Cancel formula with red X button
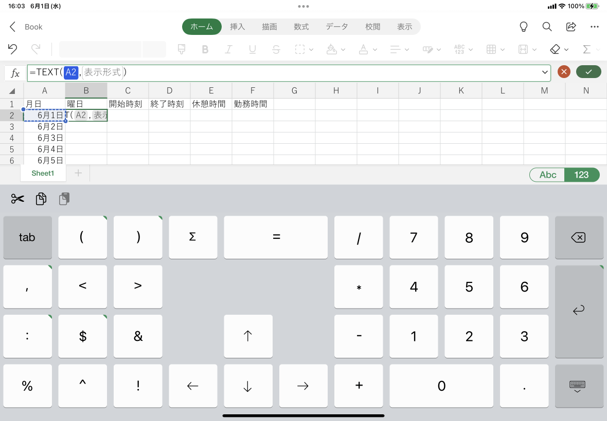The image size is (607, 421). tap(564, 72)
